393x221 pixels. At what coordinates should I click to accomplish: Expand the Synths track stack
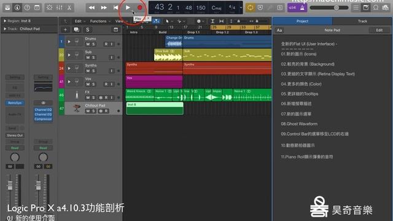click(x=69, y=68)
